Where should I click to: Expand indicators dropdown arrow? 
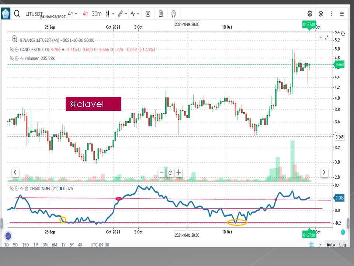pyautogui.click(x=138, y=14)
